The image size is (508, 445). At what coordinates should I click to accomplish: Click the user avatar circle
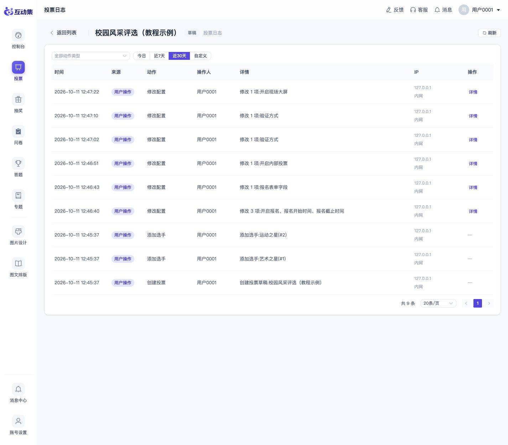tap(463, 10)
